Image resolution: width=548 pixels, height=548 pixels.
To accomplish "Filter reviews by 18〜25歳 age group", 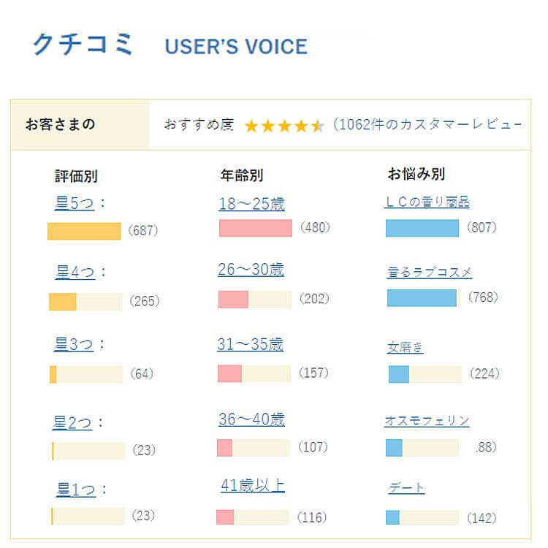I will click(251, 204).
